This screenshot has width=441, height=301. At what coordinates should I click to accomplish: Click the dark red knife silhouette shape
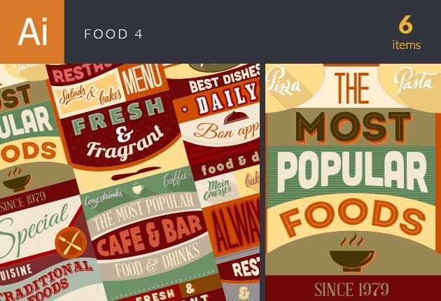136,173
